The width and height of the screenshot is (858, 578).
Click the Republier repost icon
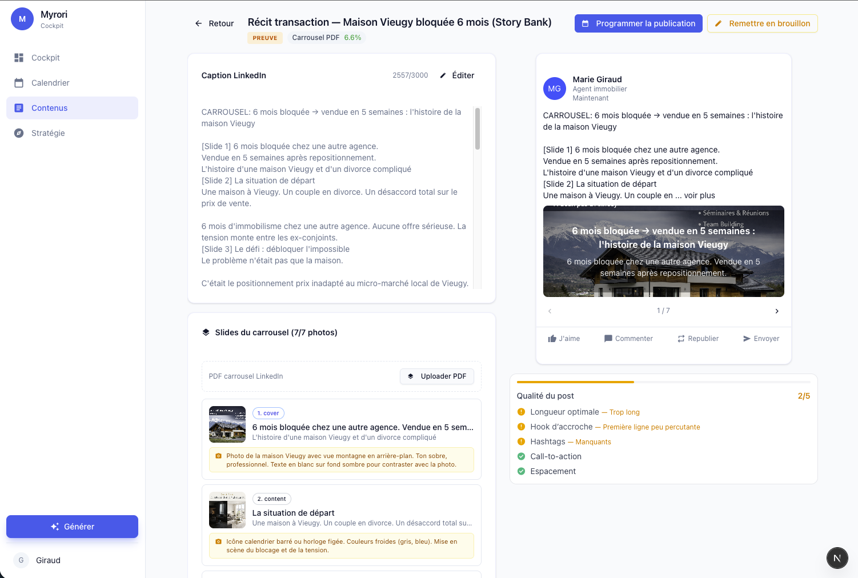pyautogui.click(x=681, y=339)
